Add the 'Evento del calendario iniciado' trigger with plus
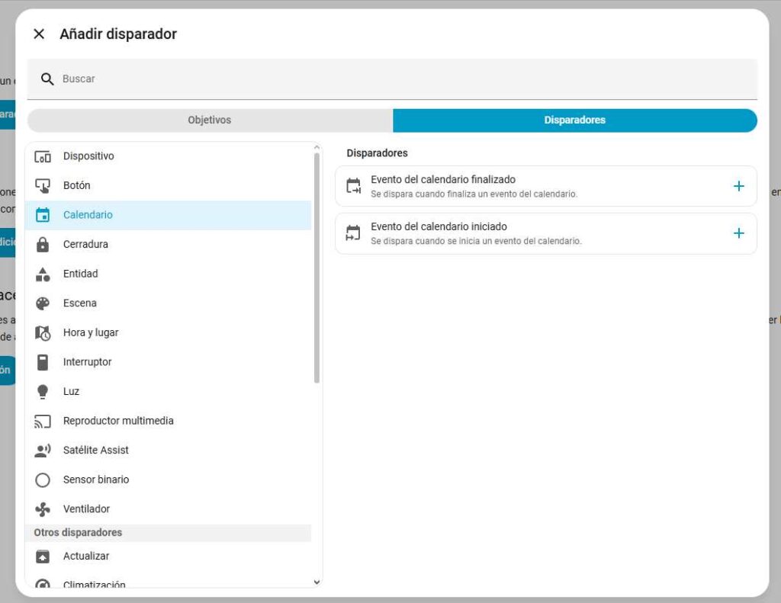 [x=738, y=233]
